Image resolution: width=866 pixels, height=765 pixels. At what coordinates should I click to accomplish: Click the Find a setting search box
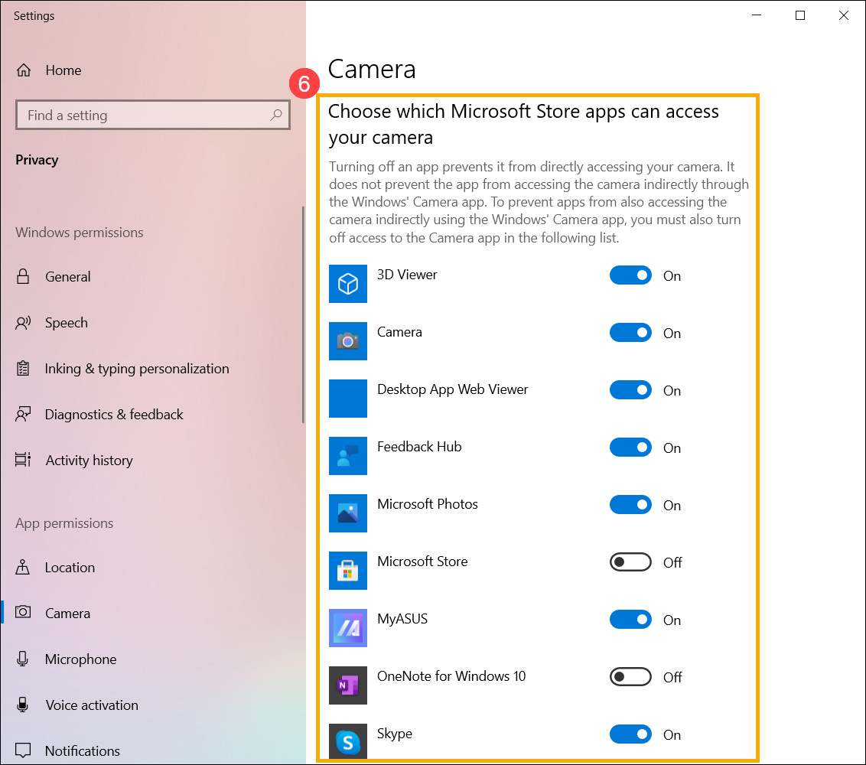point(153,115)
